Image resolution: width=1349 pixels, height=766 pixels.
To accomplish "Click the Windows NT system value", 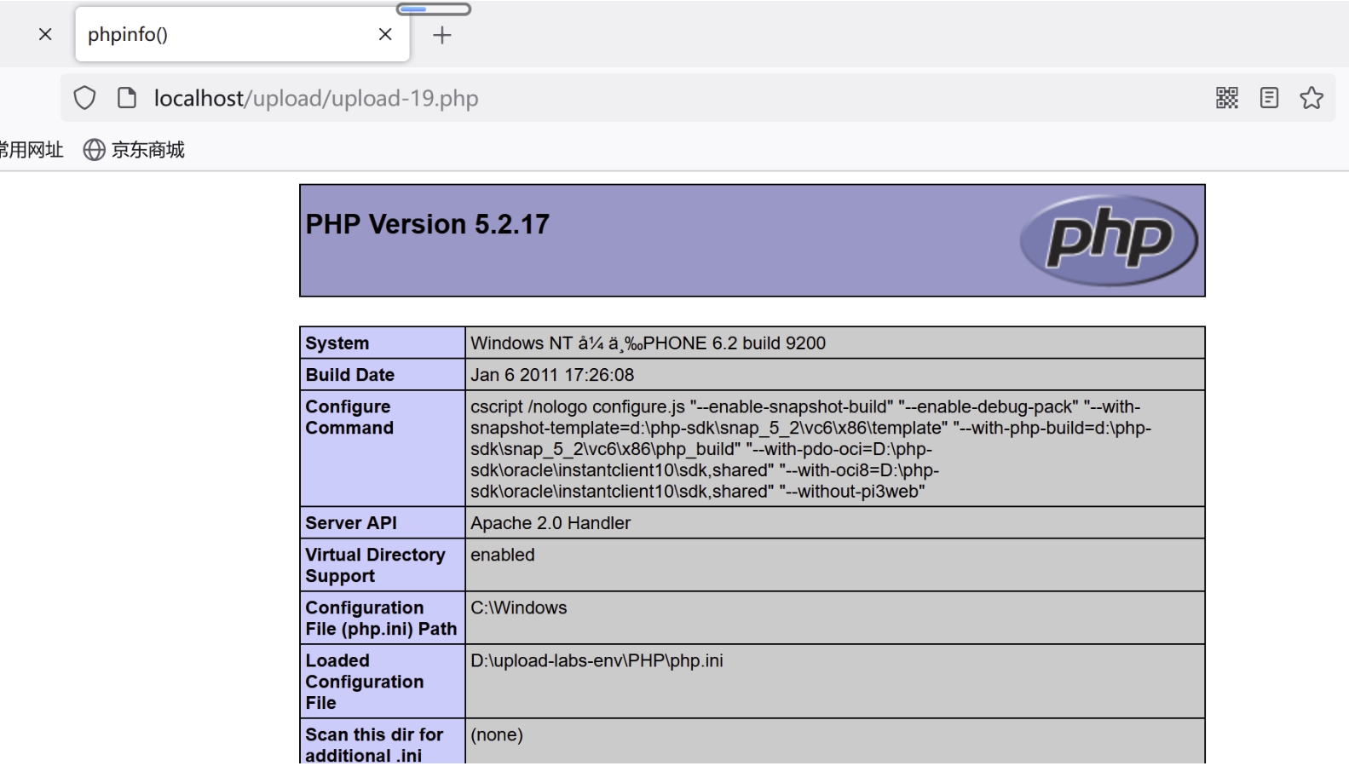I will point(648,343).
